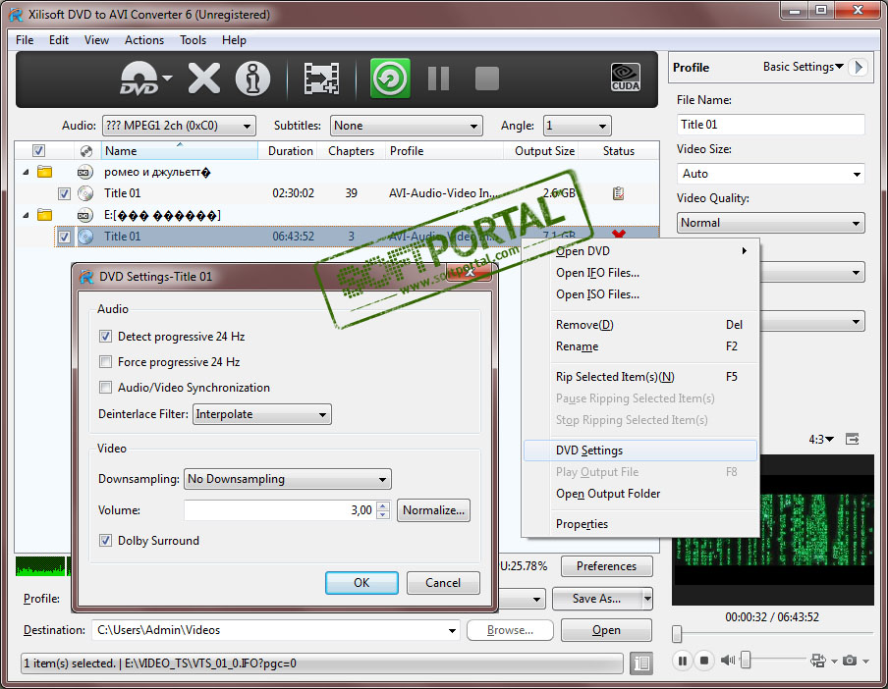Image resolution: width=888 pixels, height=689 pixels.
Task: Open DVD toolbar icon
Action: [x=139, y=79]
